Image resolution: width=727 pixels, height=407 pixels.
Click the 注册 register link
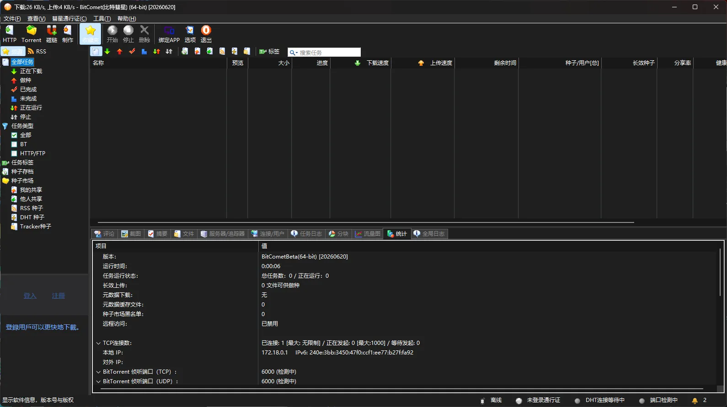[59, 296]
